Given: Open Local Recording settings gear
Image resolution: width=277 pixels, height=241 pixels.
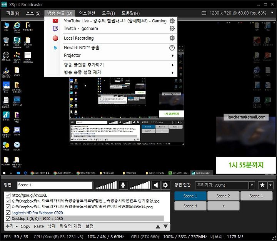Looking at the screenshot, I should pos(172,38).
